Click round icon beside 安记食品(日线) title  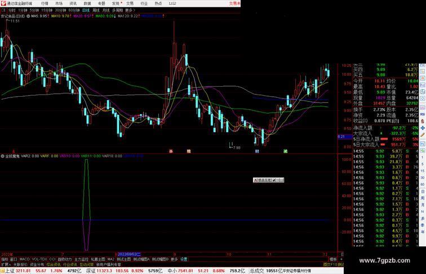(x=28, y=16)
